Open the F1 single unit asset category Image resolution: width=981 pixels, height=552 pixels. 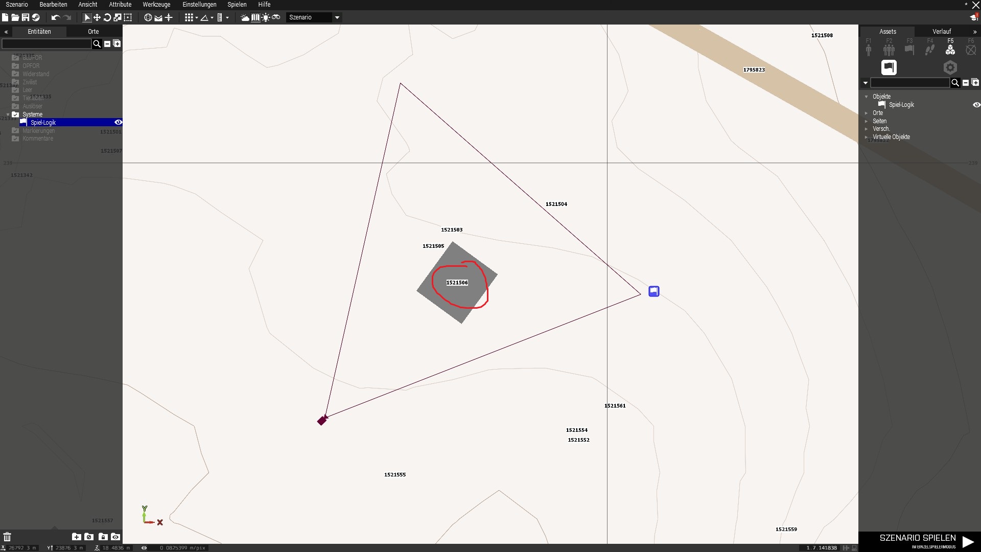pyautogui.click(x=869, y=50)
